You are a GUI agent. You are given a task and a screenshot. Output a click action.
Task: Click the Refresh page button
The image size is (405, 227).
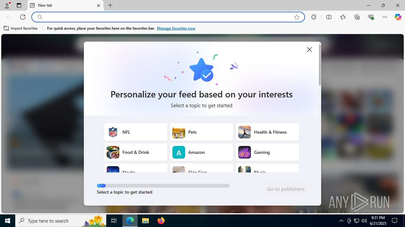(23, 17)
